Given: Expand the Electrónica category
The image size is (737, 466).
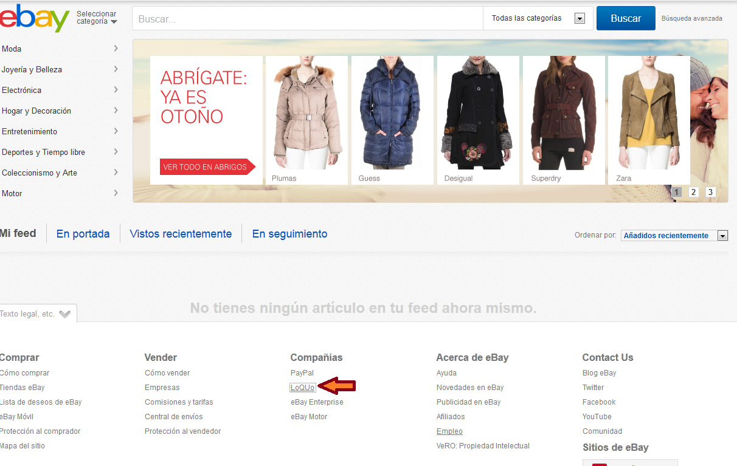Looking at the screenshot, I should (x=60, y=90).
